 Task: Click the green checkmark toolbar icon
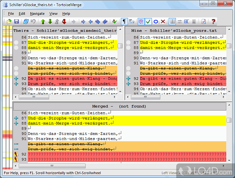(x=148, y=22)
